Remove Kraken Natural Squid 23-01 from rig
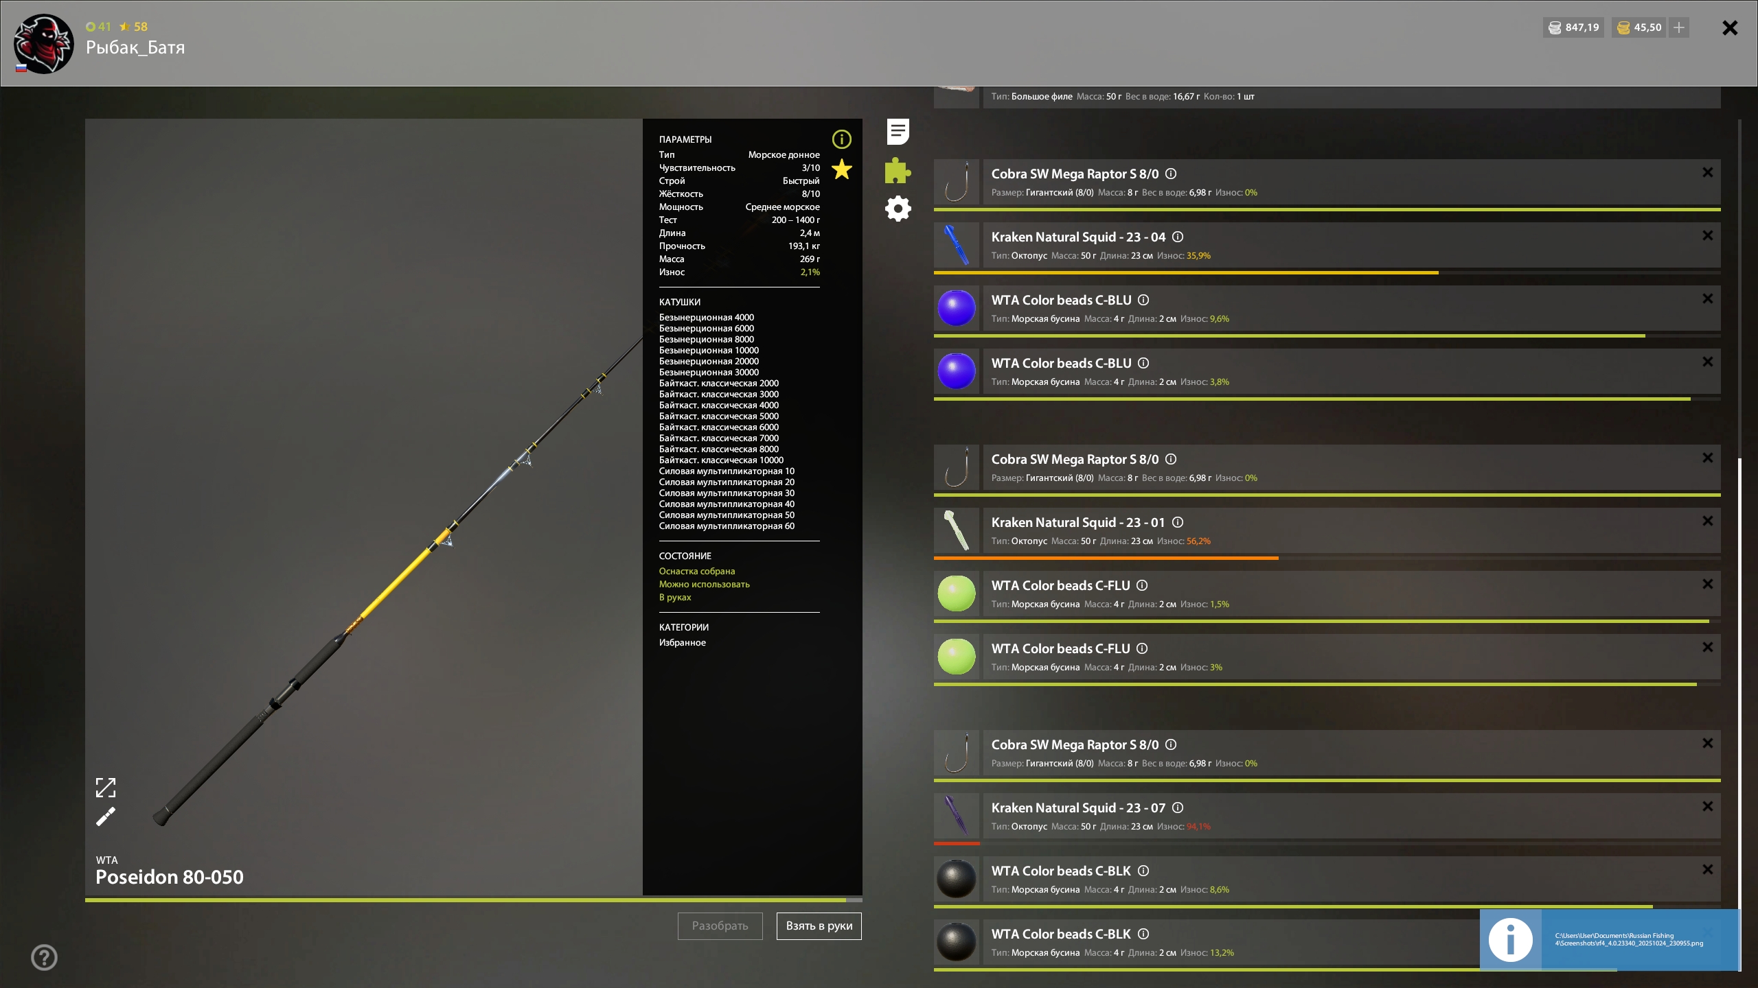1758x988 pixels. (x=1707, y=521)
